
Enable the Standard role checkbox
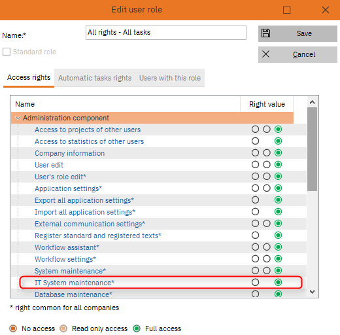[7, 52]
